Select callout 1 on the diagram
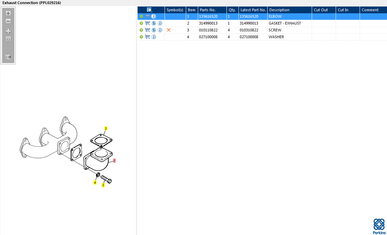The width and height of the screenshot is (387, 235). tap(114, 161)
